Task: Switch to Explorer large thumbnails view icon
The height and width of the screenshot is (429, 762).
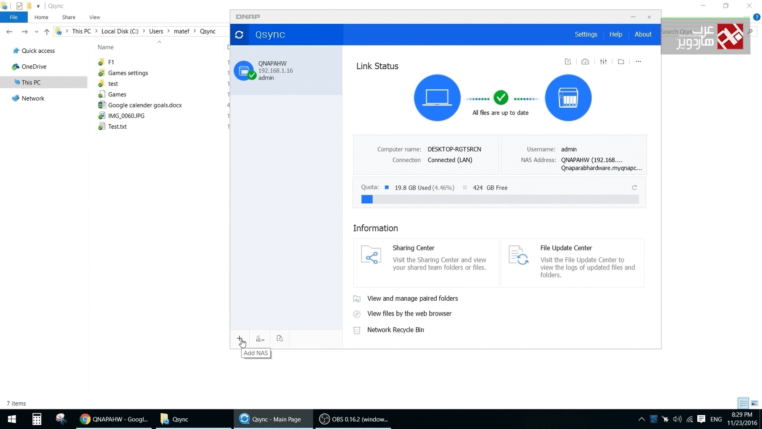Action: pos(754,403)
